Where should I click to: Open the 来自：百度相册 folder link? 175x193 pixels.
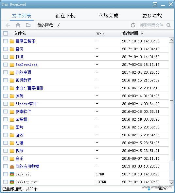click(29, 88)
